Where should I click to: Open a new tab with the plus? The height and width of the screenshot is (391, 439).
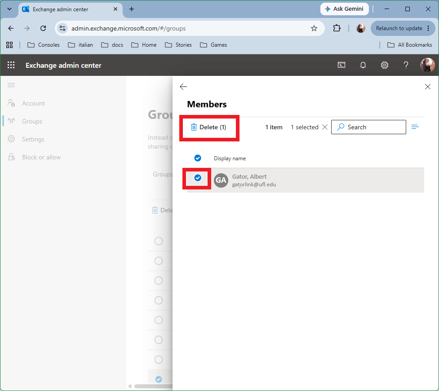pos(132,9)
